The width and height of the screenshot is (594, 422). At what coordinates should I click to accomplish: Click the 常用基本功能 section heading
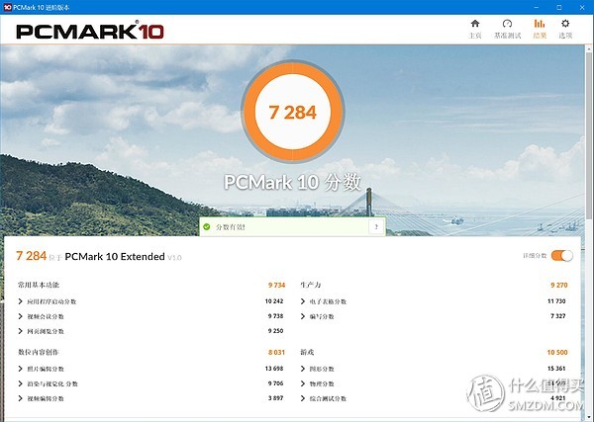(x=39, y=285)
